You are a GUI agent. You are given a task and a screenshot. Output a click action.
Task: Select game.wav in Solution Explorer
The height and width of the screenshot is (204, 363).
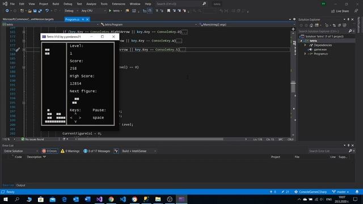pyautogui.click(x=320, y=49)
